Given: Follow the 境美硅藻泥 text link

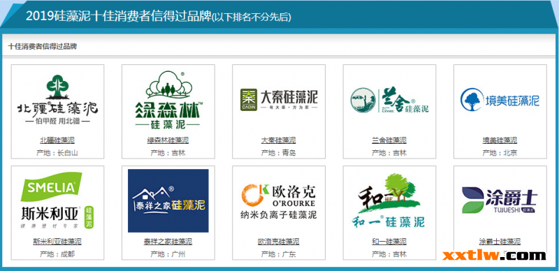Looking at the screenshot, I should click(x=500, y=140).
